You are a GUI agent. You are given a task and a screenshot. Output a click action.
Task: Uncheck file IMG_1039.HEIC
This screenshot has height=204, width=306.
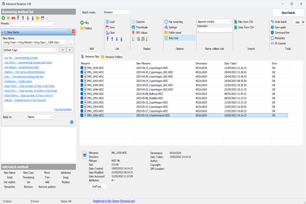point(82,68)
